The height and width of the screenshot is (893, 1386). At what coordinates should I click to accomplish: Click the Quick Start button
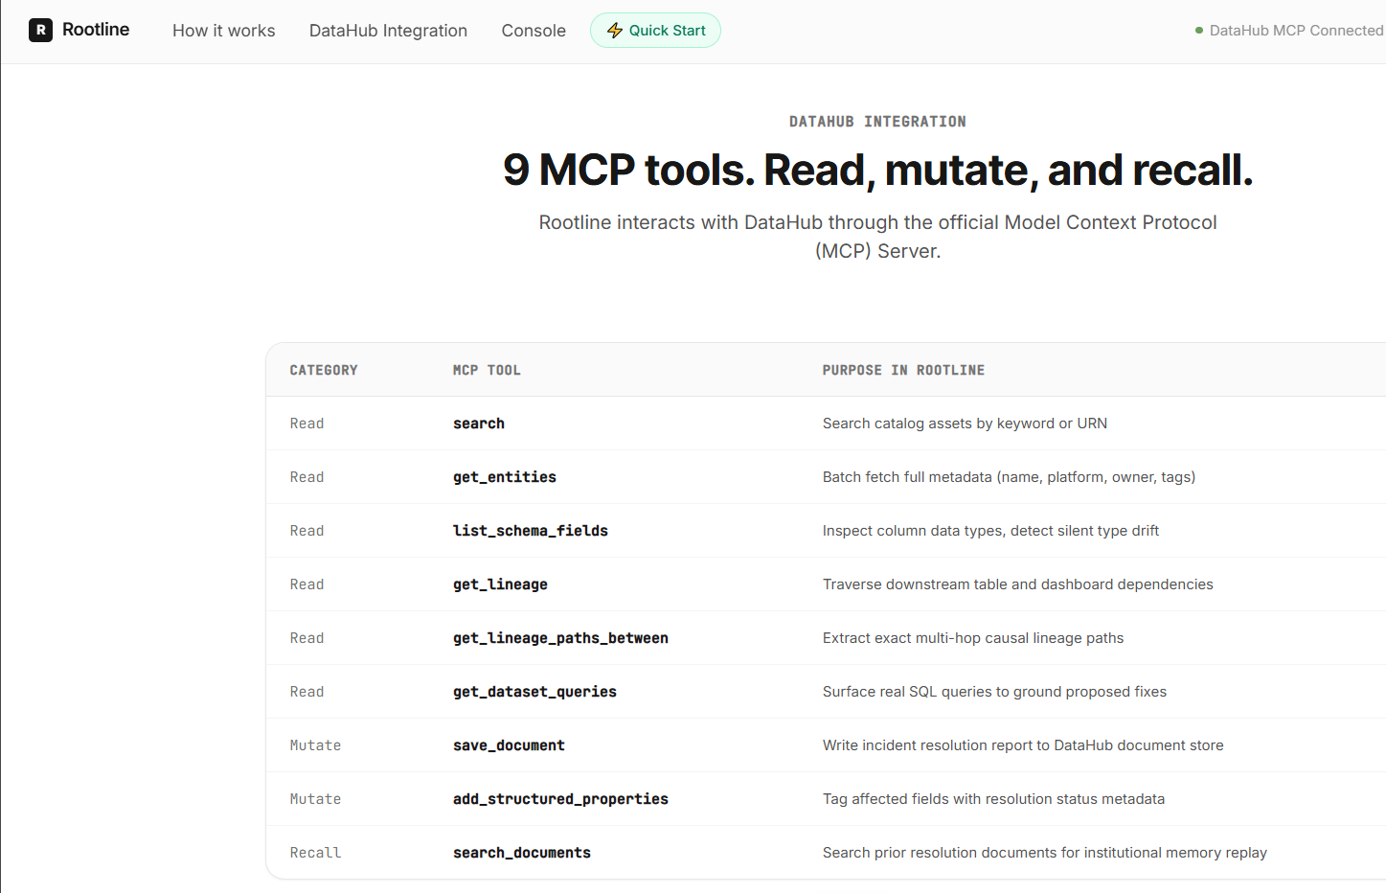tap(655, 31)
